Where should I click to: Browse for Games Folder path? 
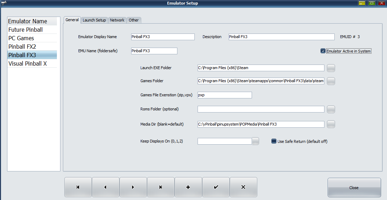(331, 81)
